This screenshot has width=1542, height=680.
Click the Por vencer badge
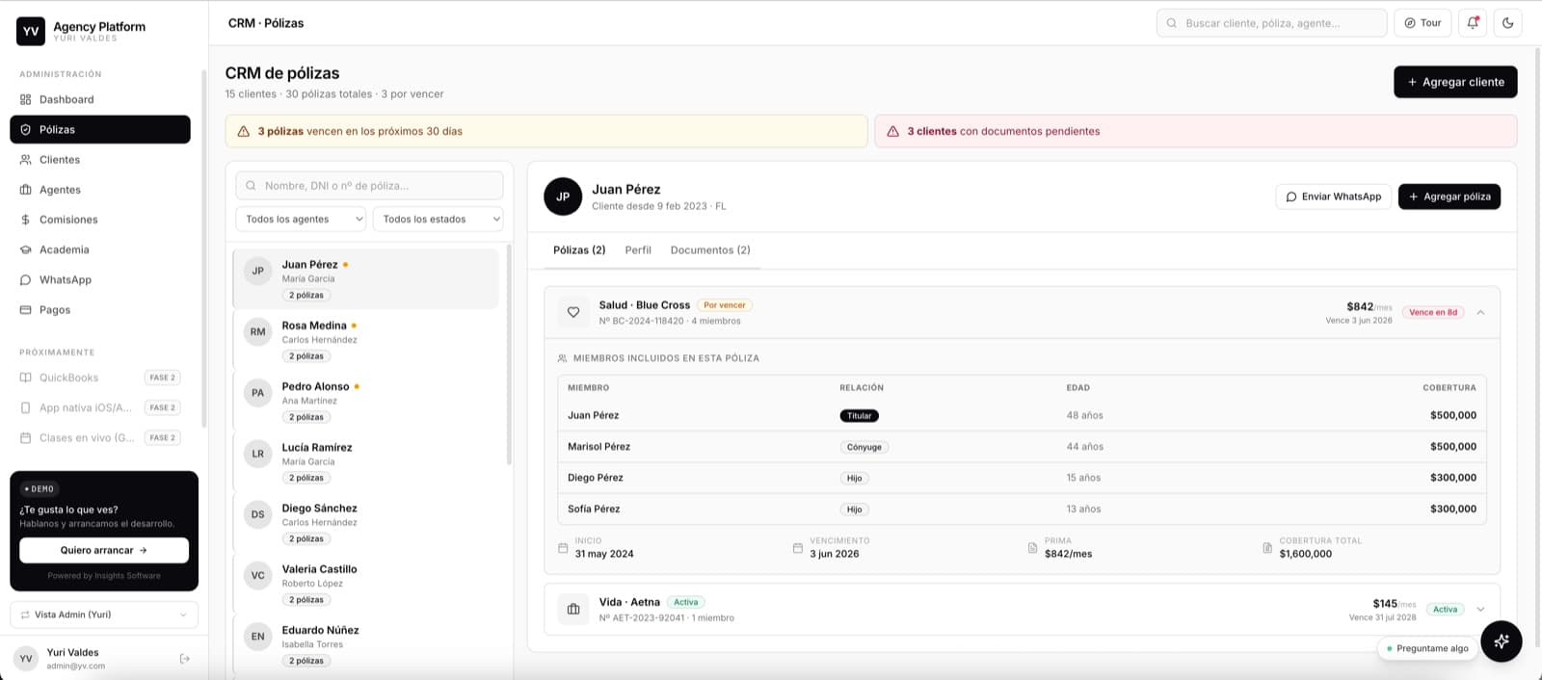pyautogui.click(x=725, y=305)
